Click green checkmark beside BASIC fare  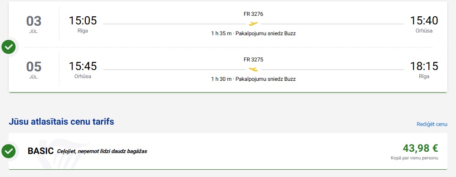[9, 151]
